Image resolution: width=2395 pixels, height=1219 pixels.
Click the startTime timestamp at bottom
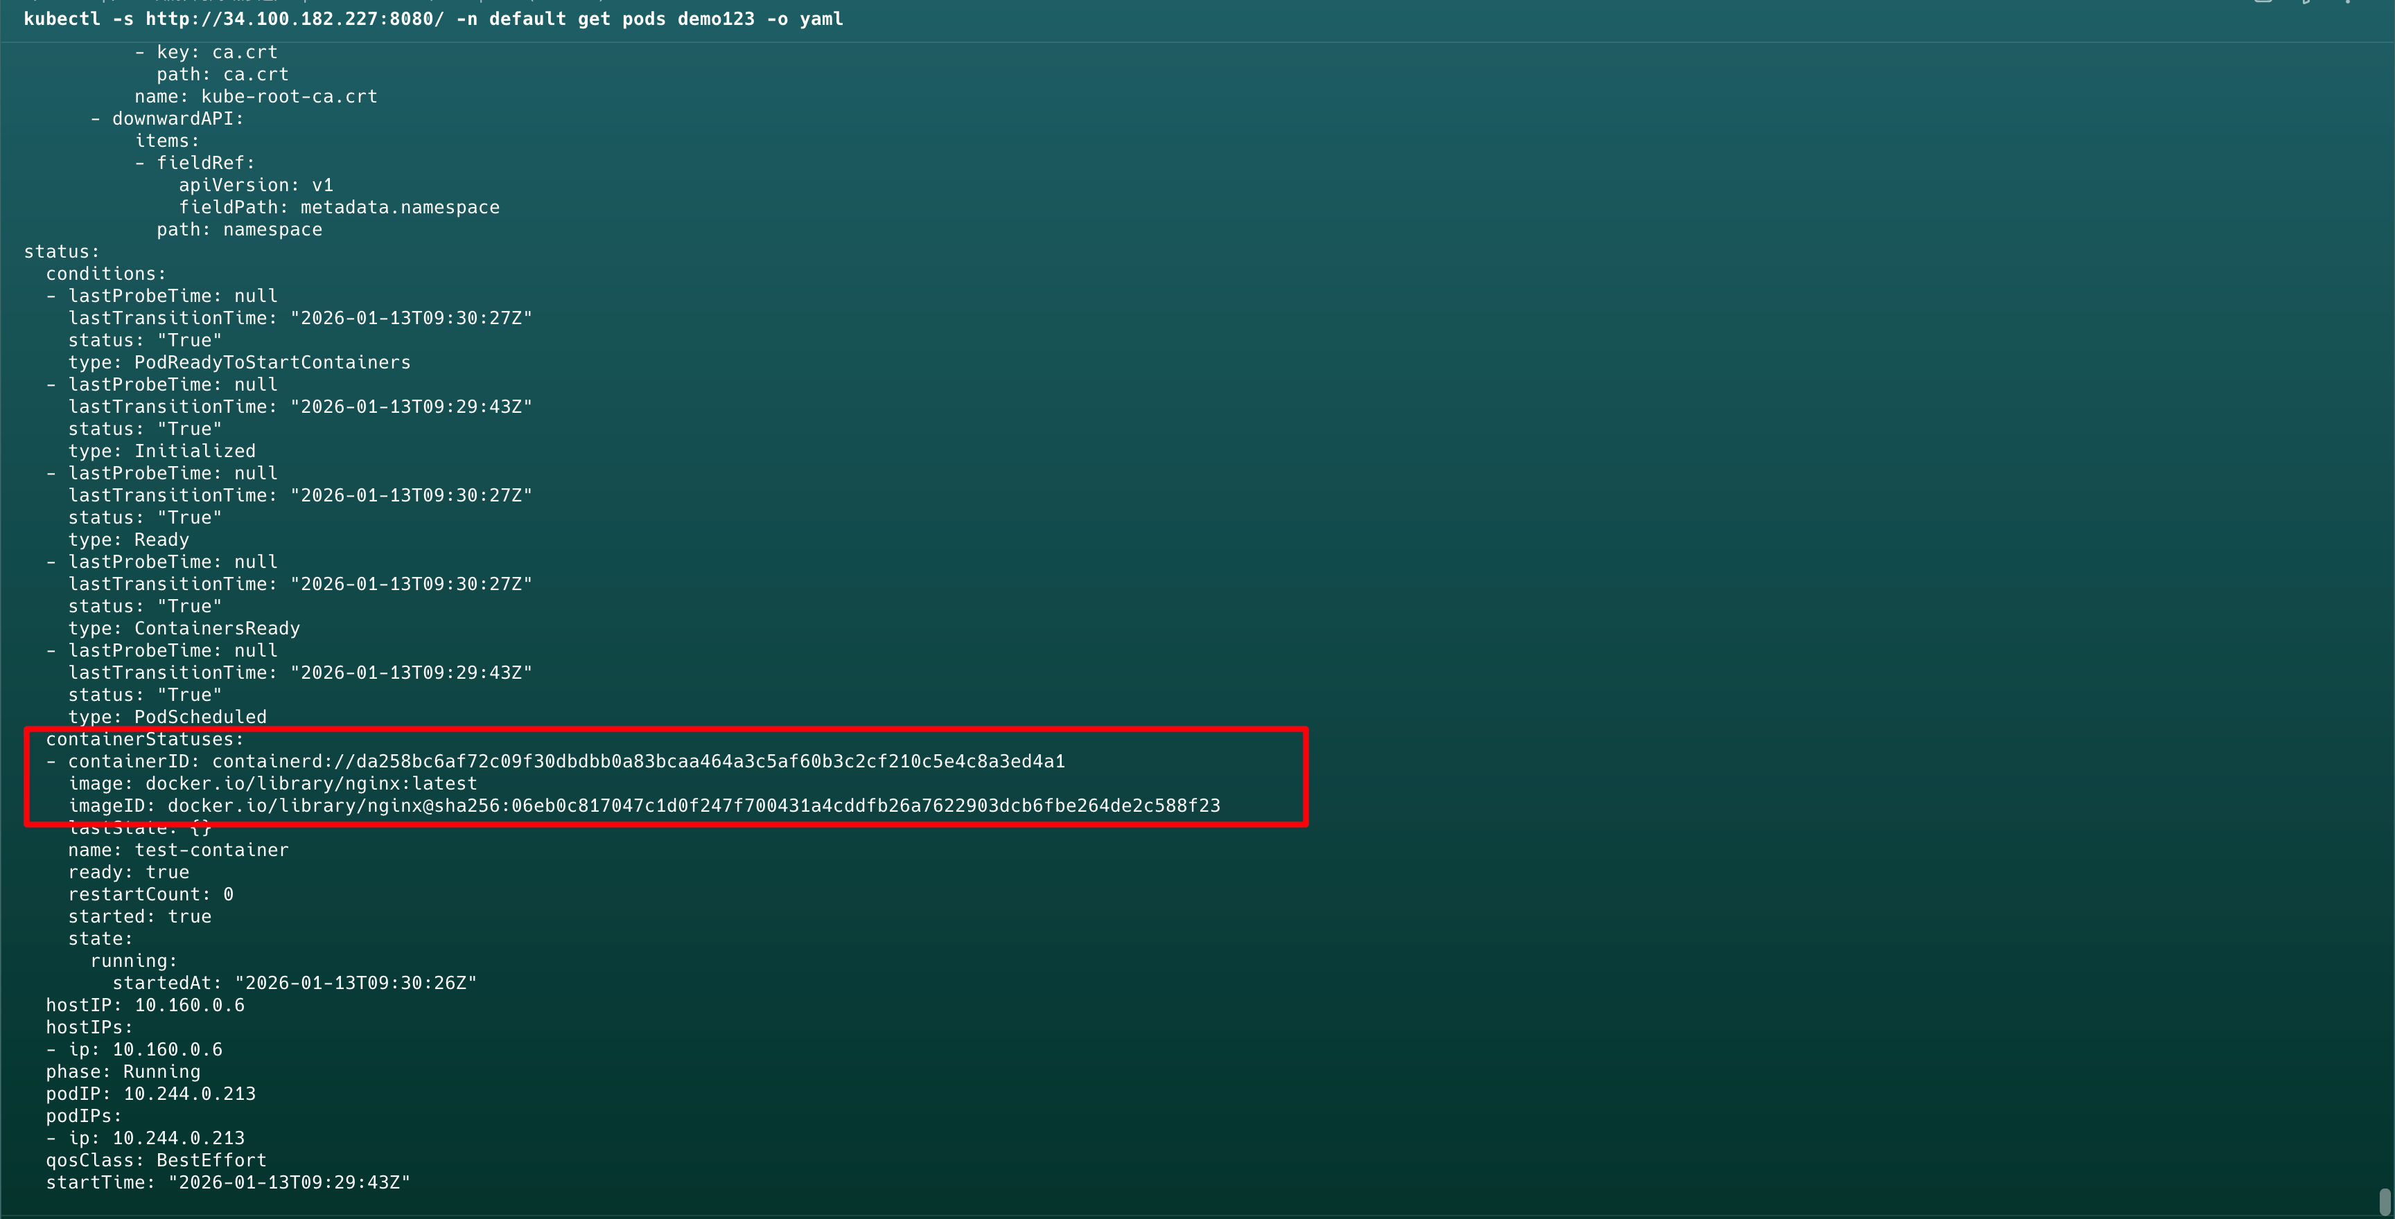(288, 1183)
